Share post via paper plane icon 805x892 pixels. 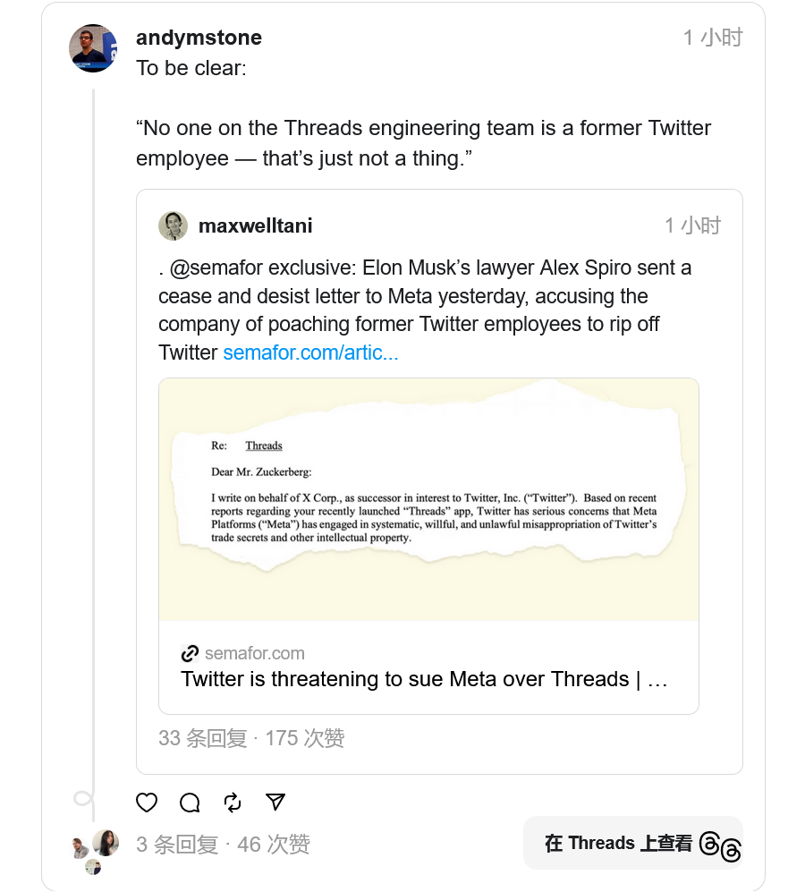(x=275, y=803)
